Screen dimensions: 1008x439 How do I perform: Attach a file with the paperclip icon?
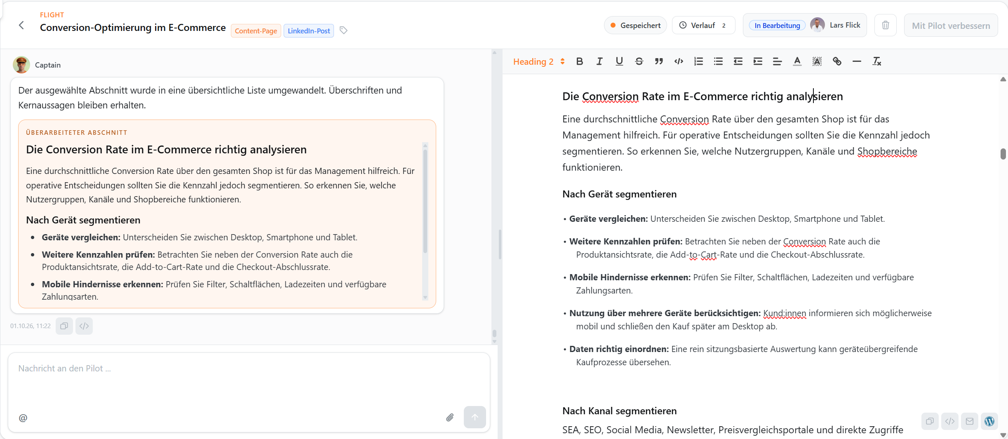(450, 418)
